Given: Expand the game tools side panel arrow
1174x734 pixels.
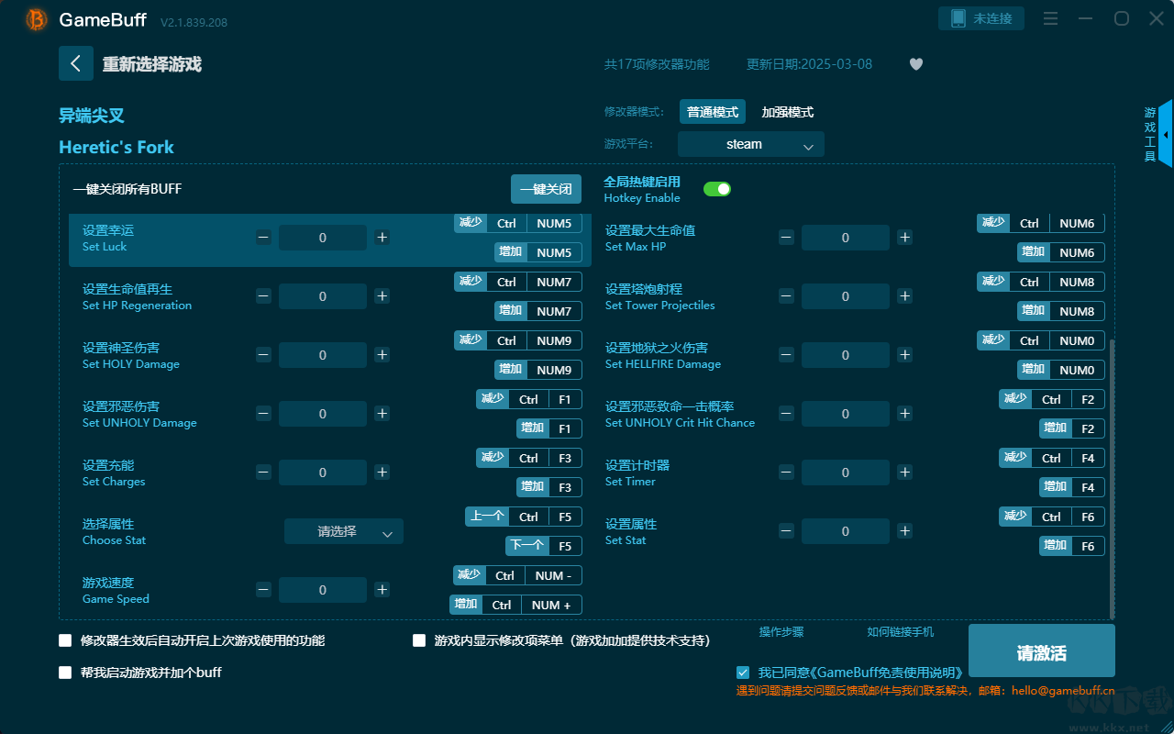Looking at the screenshot, I should coord(1166,134).
